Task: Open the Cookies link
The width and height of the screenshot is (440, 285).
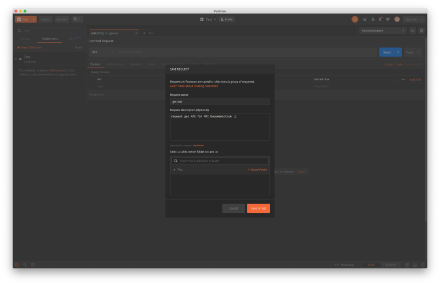Action: pos(388,64)
